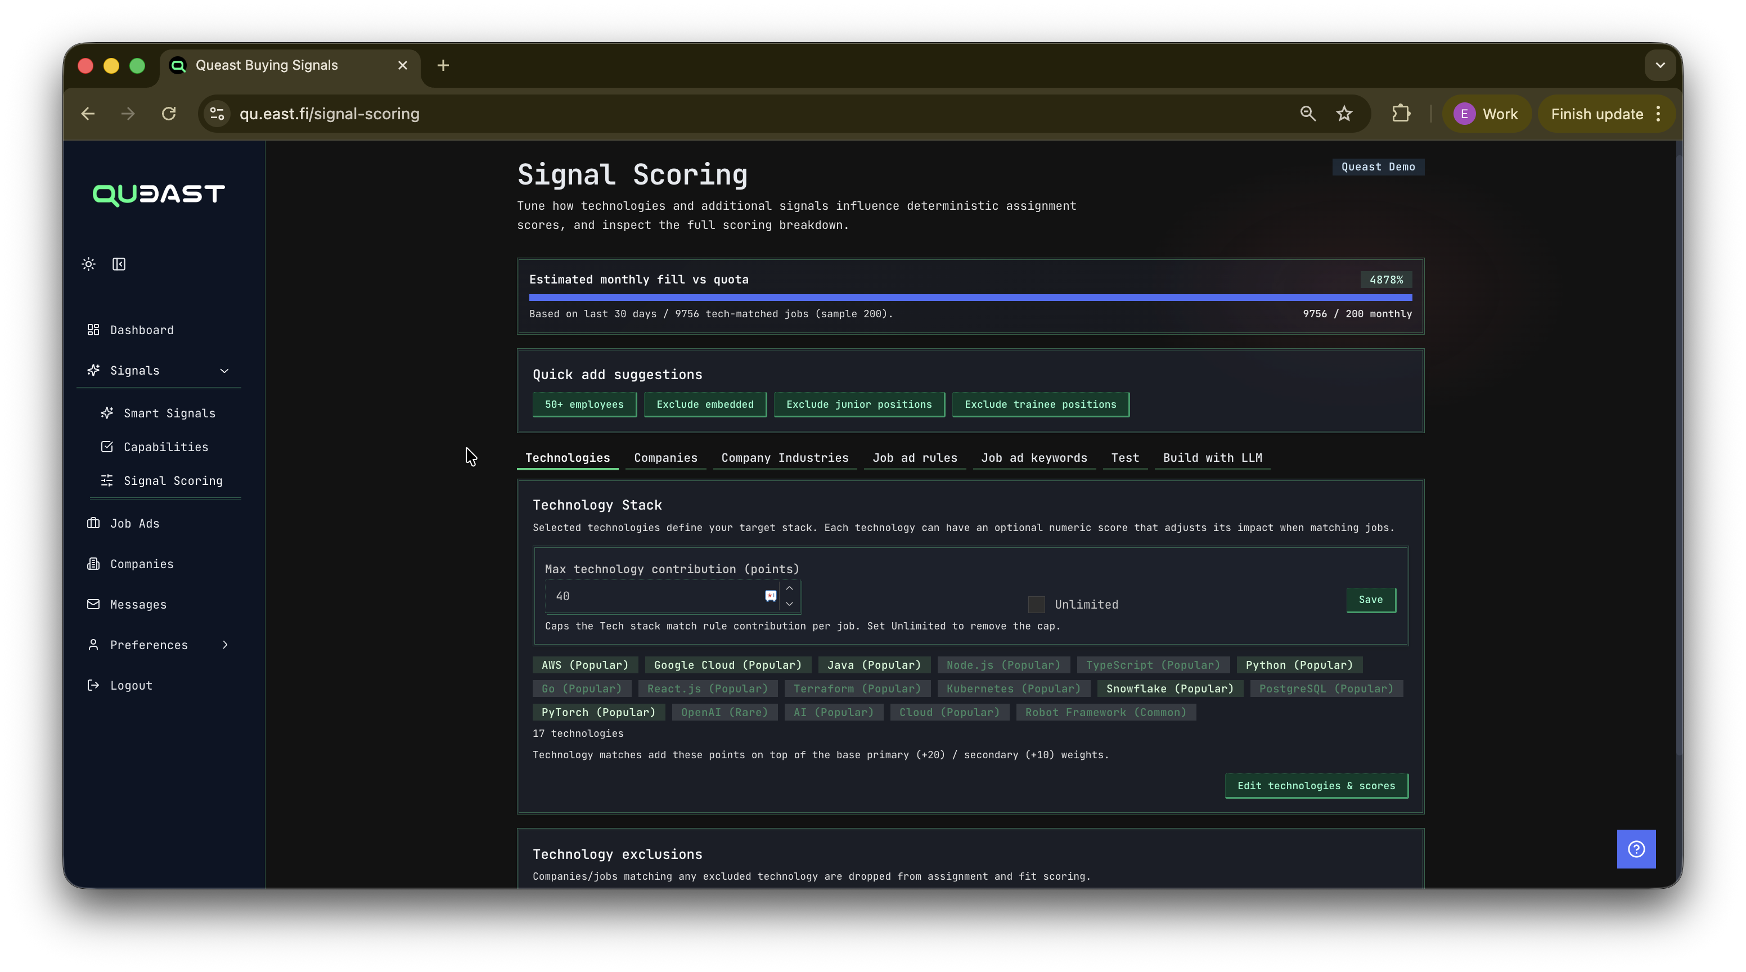The image size is (1746, 972).
Task: Toggle the Exclude embedded suggestion chip
Action: click(705, 404)
